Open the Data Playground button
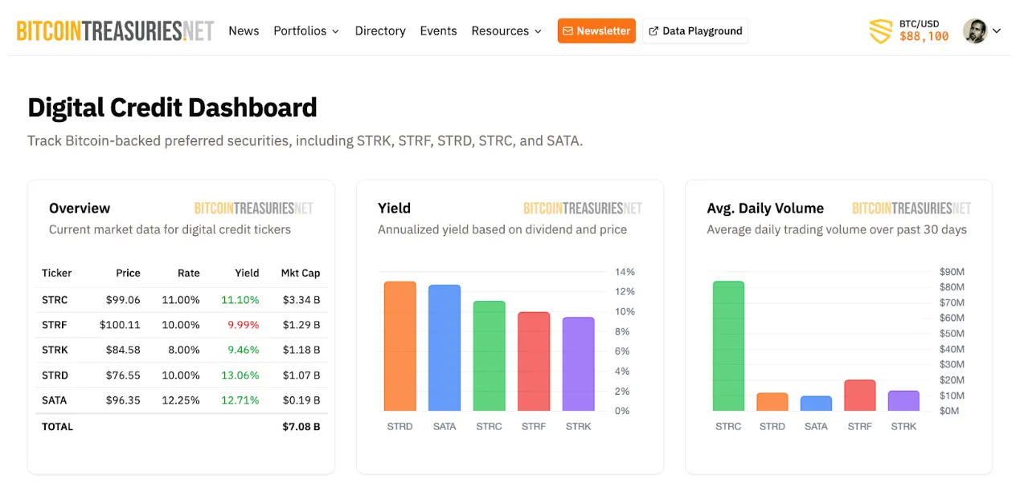Image resolution: width=1016 pixels, height=483 pixels. 695,30
